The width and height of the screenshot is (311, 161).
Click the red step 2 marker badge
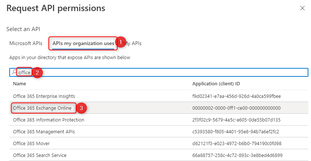point(37,72)
